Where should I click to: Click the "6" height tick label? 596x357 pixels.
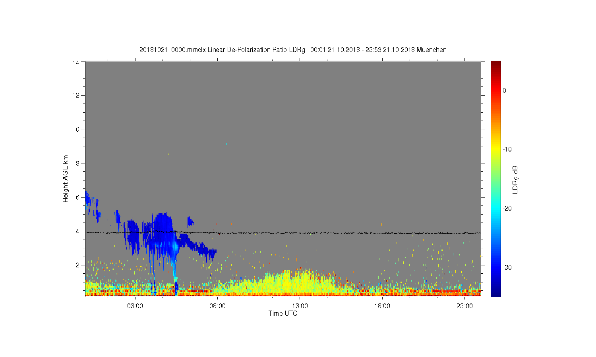tap(77, 197)
